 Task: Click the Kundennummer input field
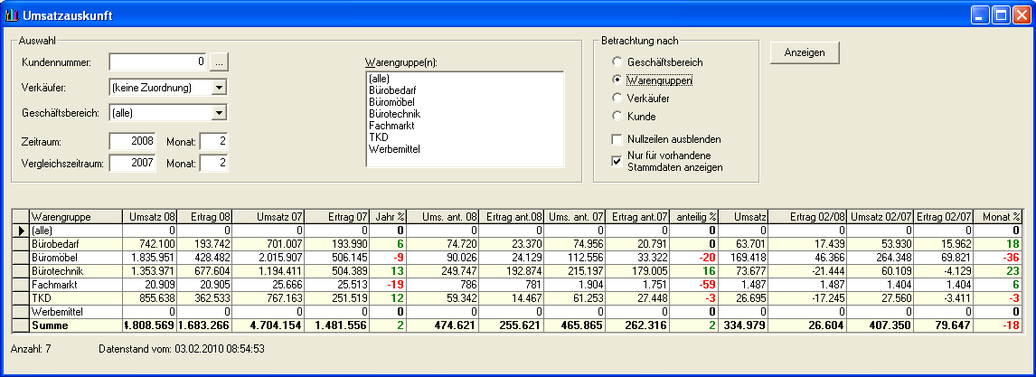pyautogui.click(x=157, y=62)
